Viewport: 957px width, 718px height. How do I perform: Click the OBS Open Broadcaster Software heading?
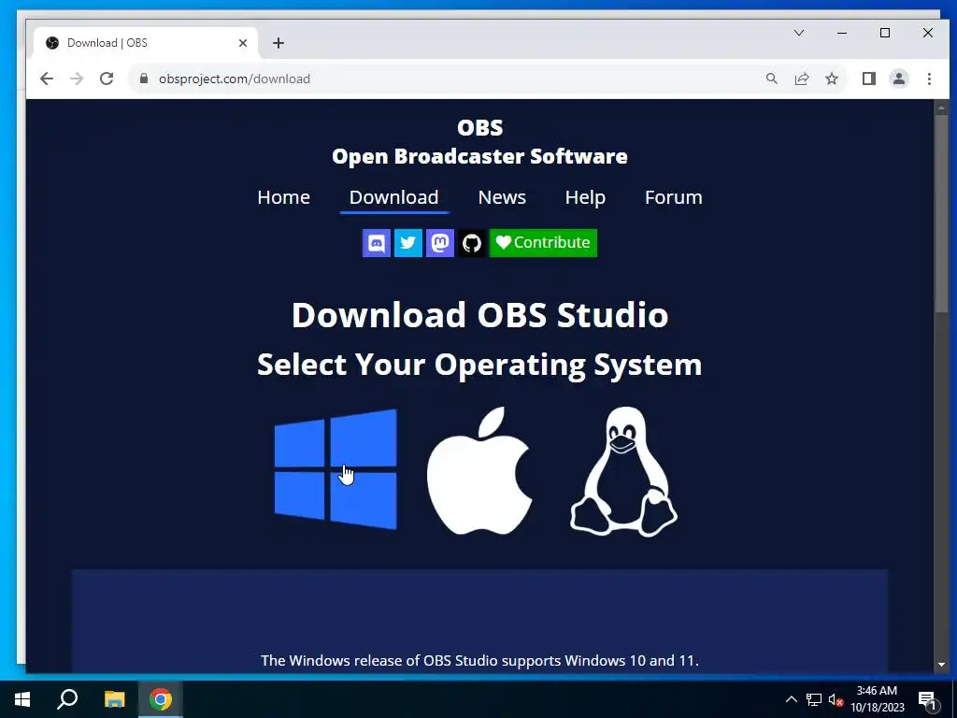tap(479, 142)
